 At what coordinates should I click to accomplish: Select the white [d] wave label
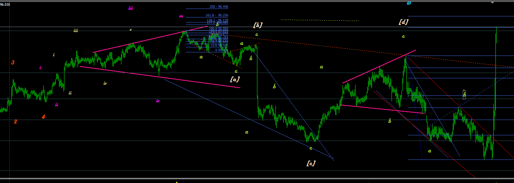pyautogui.click(x=403, y=22)
